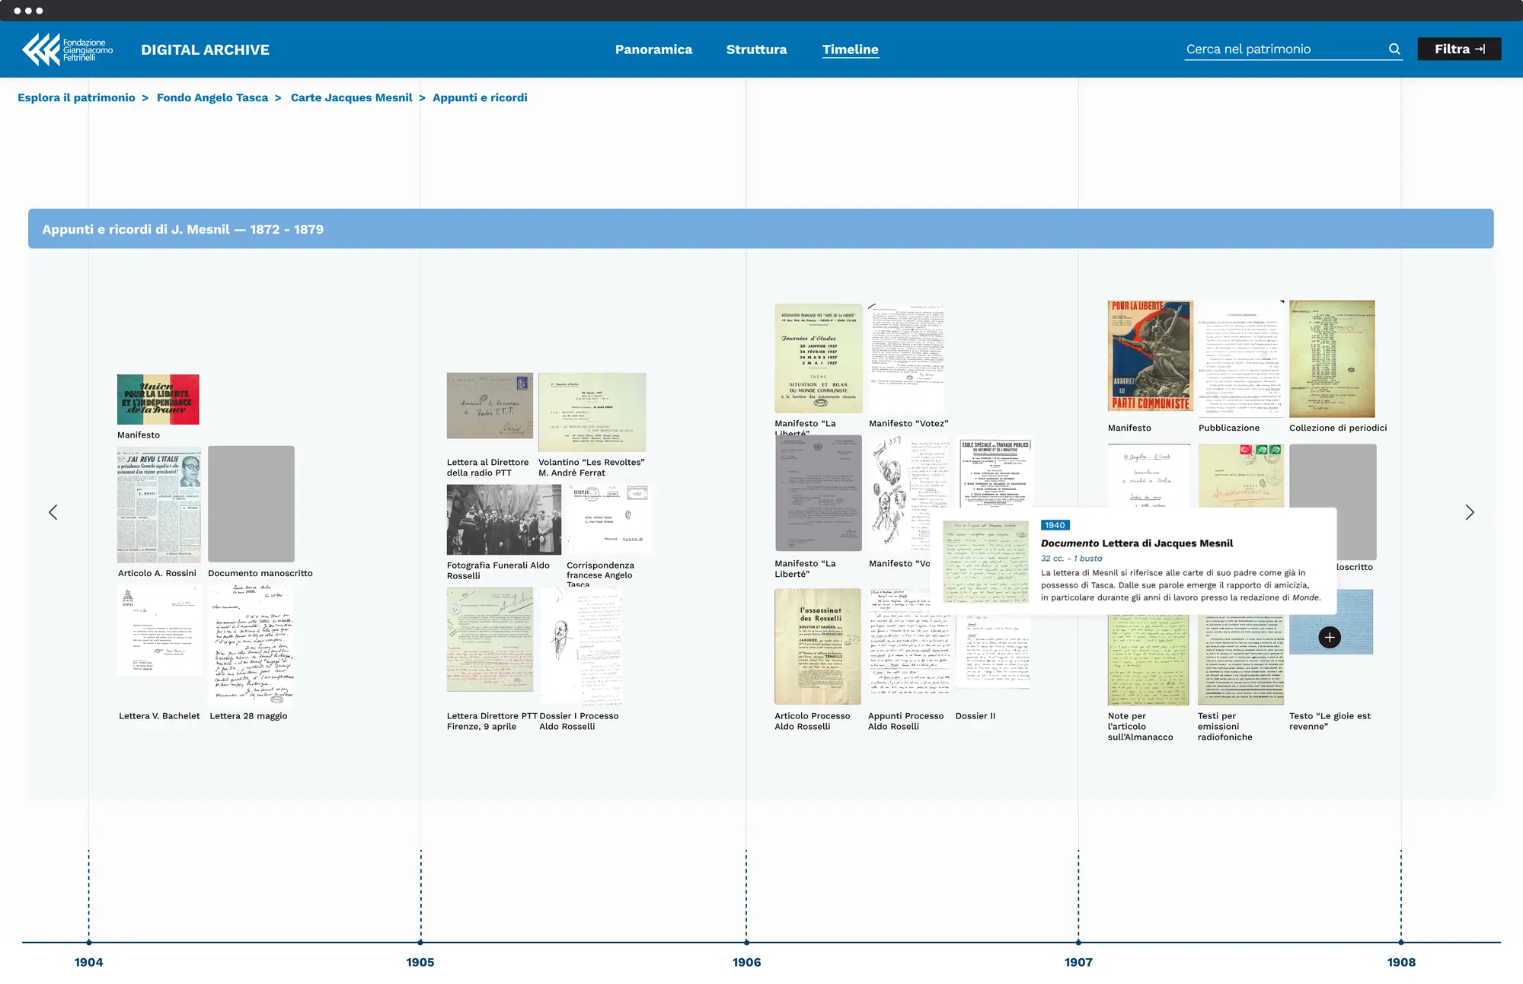Select the Timeline tab
The height and width of the screenshot is (984, 1523).
click(850, 49)
